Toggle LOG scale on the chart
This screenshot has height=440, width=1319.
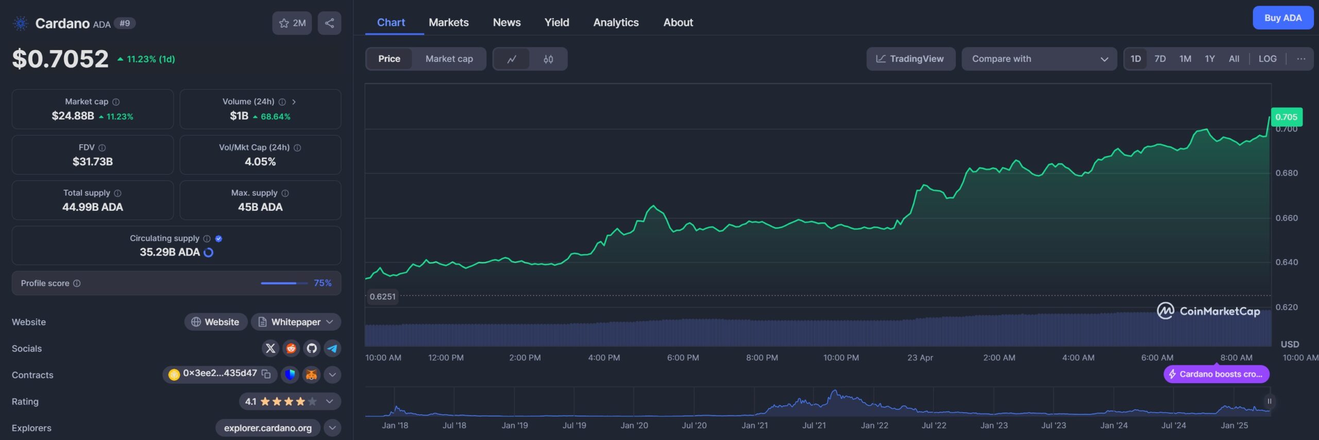pos(1267,59)
